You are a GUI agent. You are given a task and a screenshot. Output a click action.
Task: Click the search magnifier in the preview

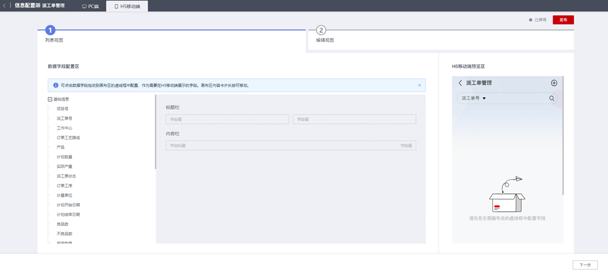pyautogui.click(x=551, y=98)
